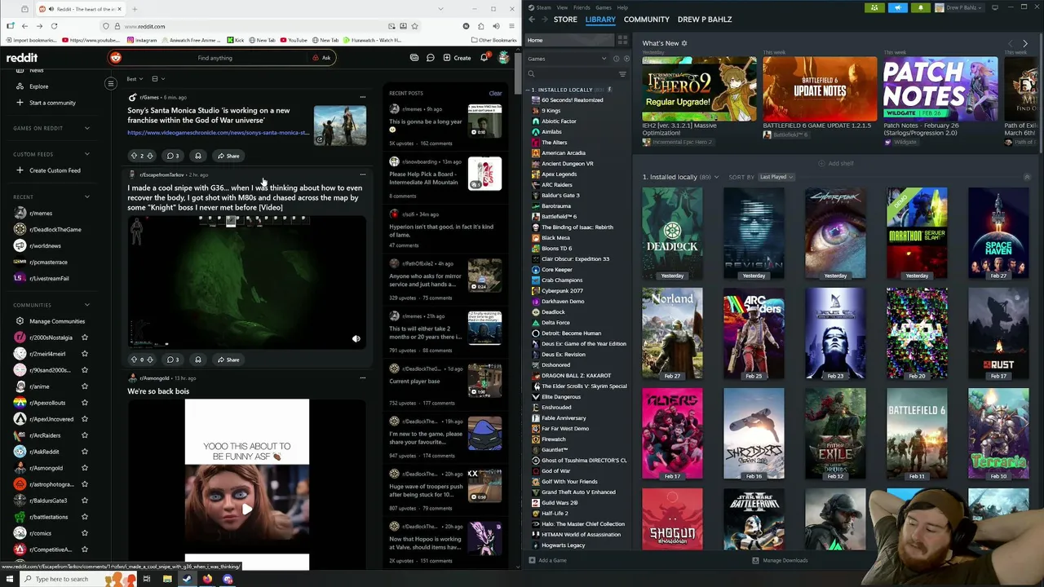Open DREW P BAHLZ profile tab
This screenshot has width=1044, height=587.
point(705,20)
